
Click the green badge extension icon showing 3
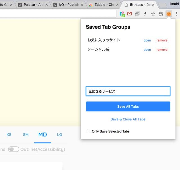(x=122, y=14)
